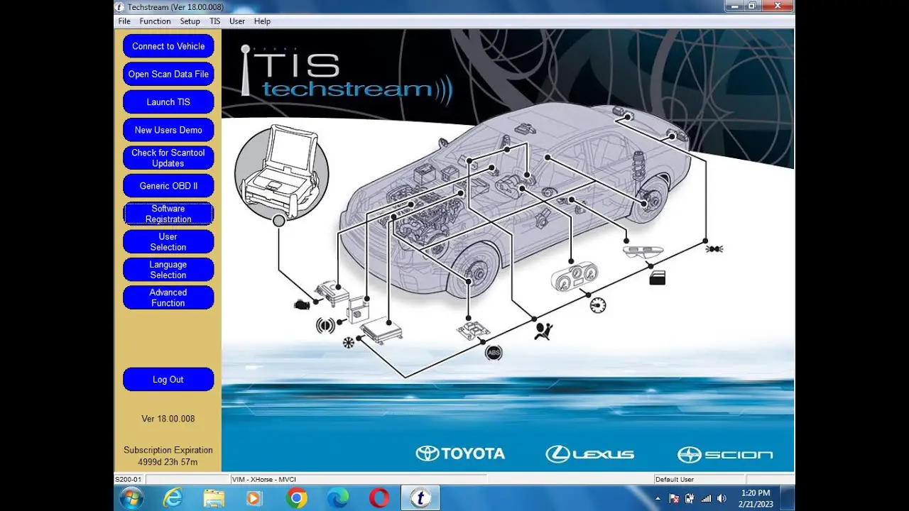Screen dimensions: 909x511
Task: Launch Opera browser from the taskbar
Action: pos(379,498)
